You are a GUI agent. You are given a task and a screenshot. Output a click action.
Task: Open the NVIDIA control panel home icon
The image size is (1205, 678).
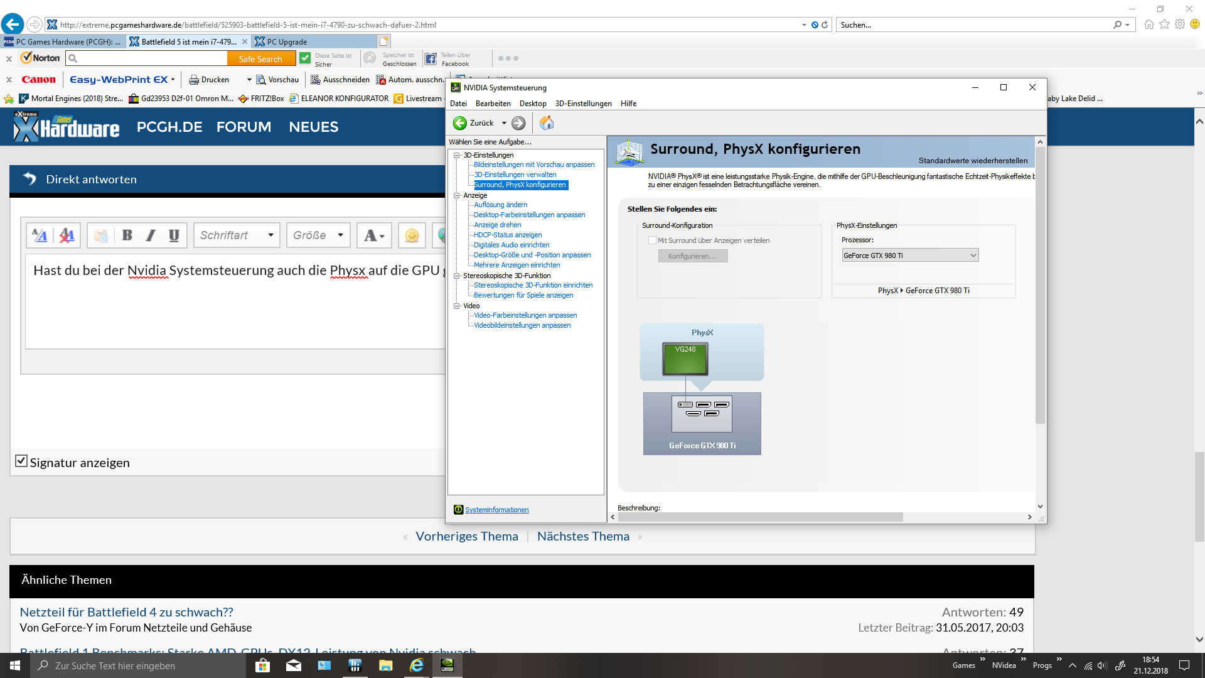tap(547, 123)
